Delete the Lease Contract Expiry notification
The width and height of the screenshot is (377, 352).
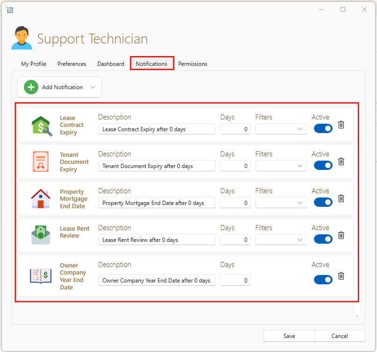341,125
